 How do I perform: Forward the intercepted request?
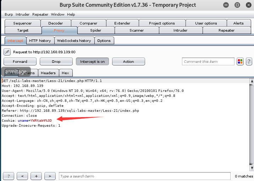point(20,62)
